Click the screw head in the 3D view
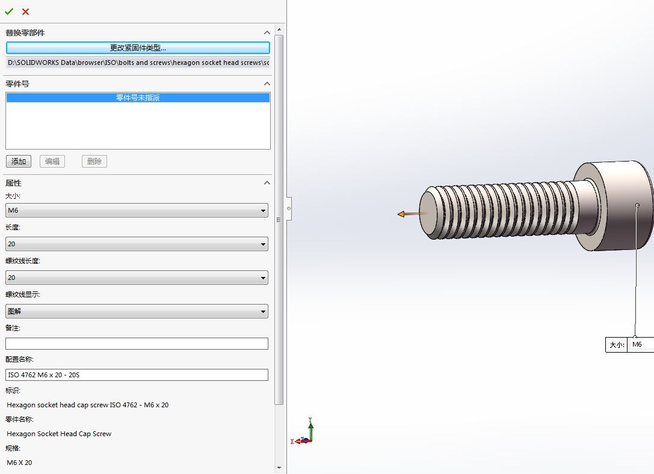The height and width of the screenshot is (474, 654). [x=622, y=206]
